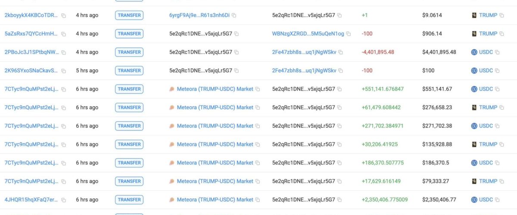Screen dimensions: 517x215
Task: Click TRANSFER badge in the $9.0614 row
Action: 129,15
